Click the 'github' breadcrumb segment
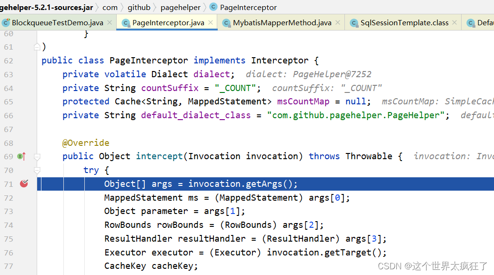 pos(139,7)
